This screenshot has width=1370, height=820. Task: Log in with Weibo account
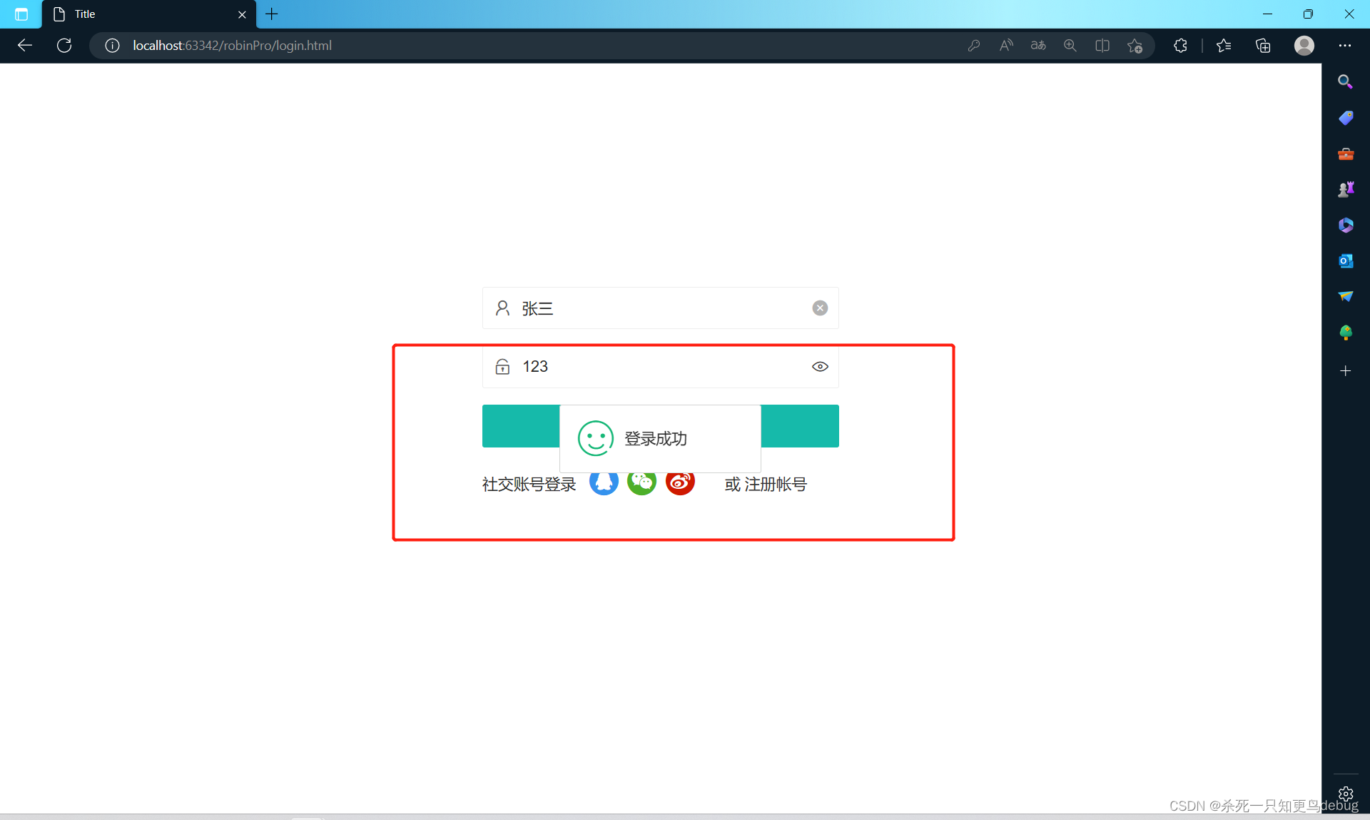[680, 483]
